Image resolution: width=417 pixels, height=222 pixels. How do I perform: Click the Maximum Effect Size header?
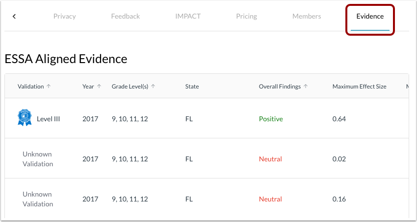click(359, 87)
